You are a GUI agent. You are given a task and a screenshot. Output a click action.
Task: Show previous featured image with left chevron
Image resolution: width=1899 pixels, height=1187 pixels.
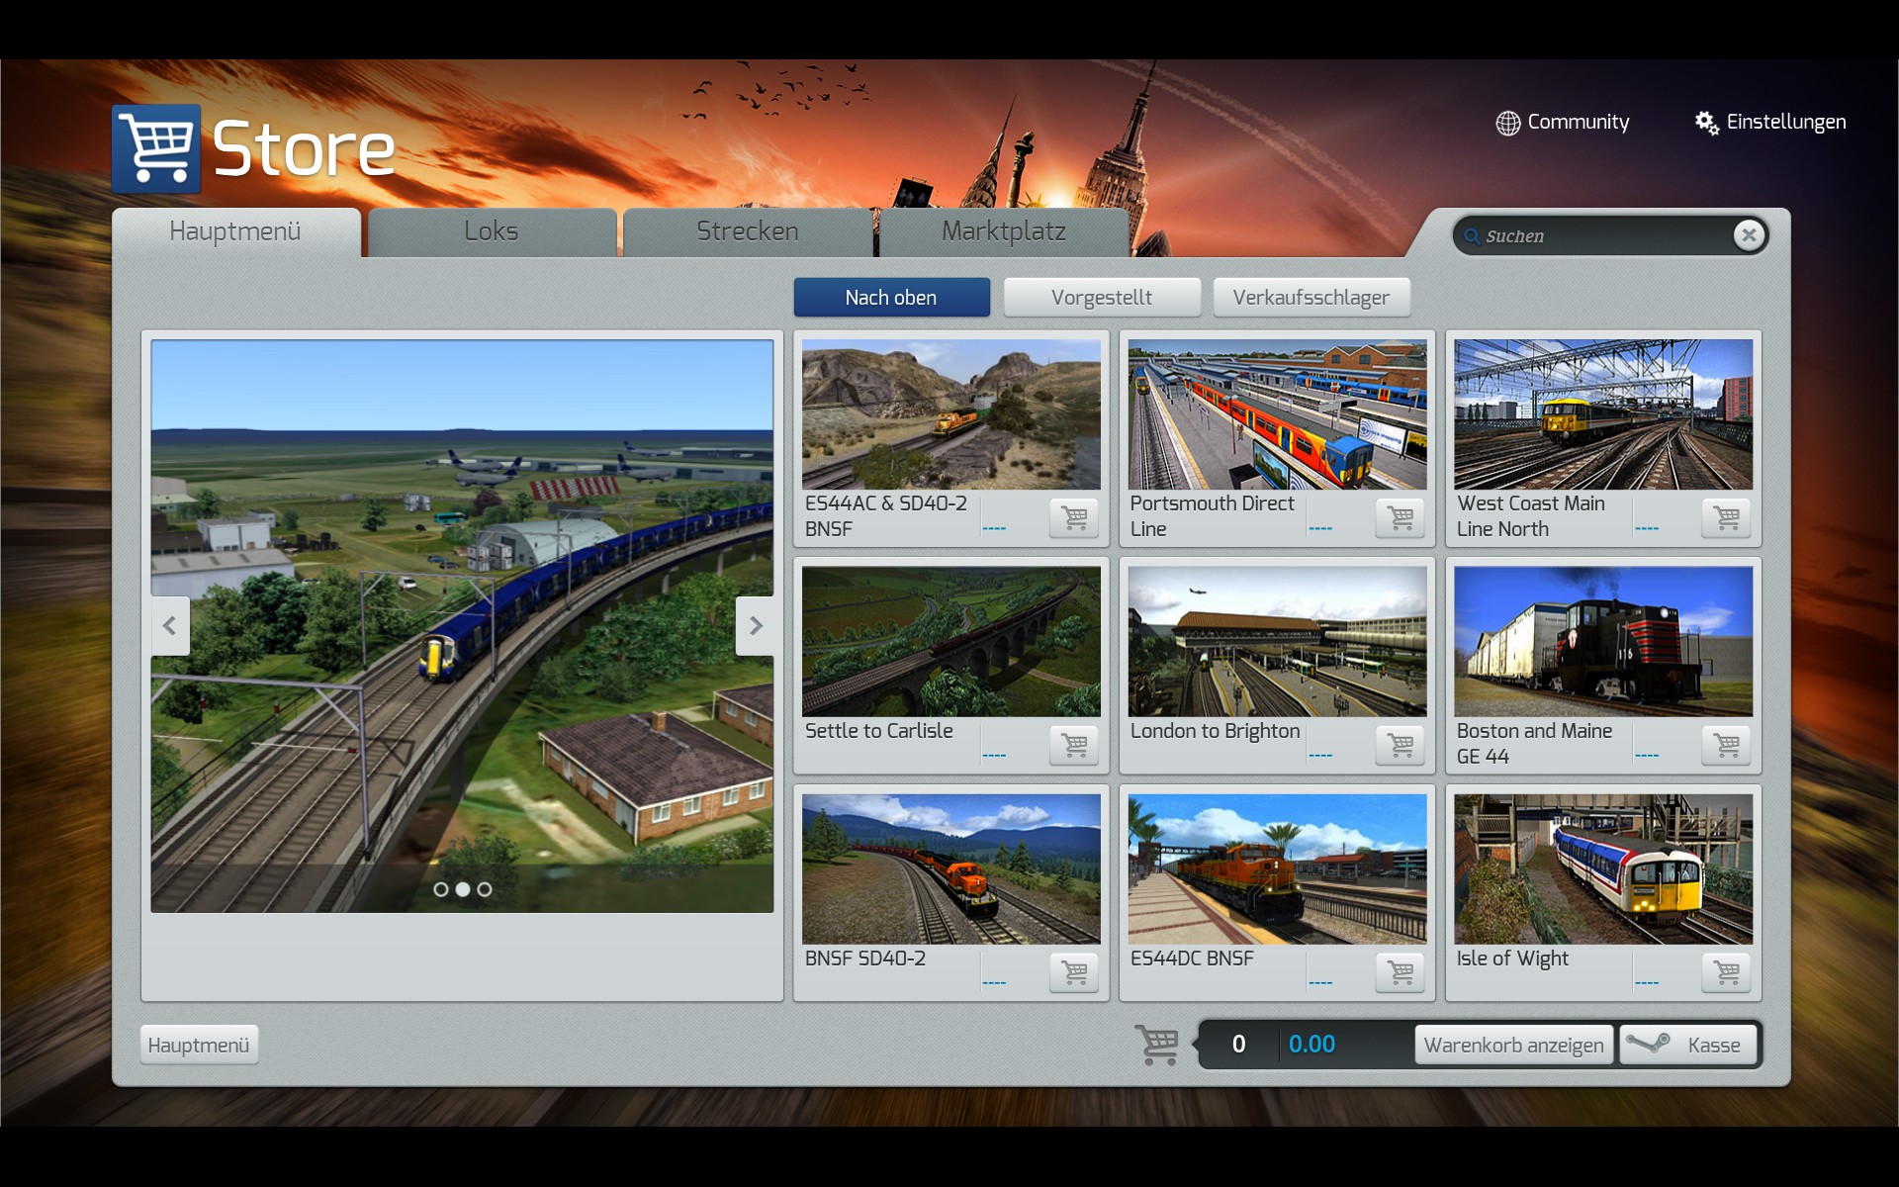(170, 625)
